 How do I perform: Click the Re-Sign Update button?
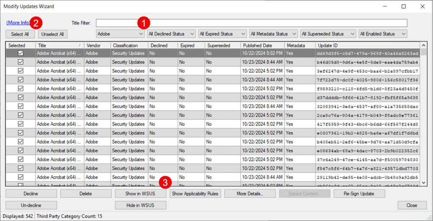[359, 194]
